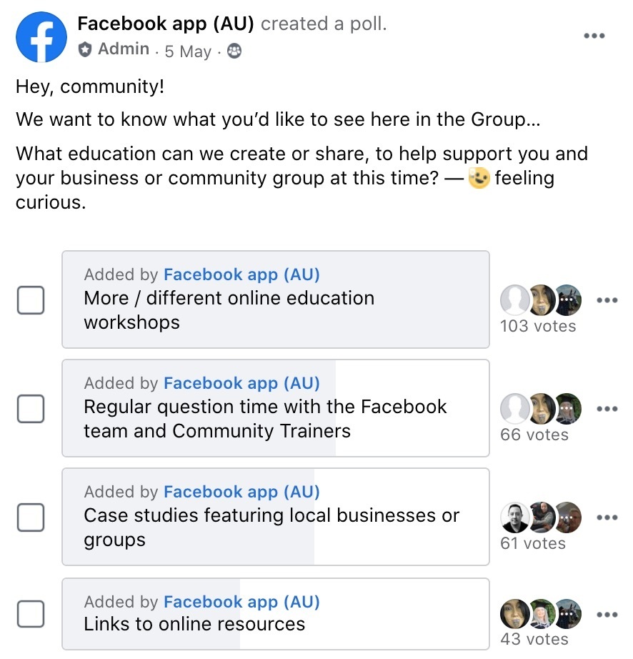Click the Case studies featuring local businesses option bar
Screen dimensions: 633x659
click(276, 517)
